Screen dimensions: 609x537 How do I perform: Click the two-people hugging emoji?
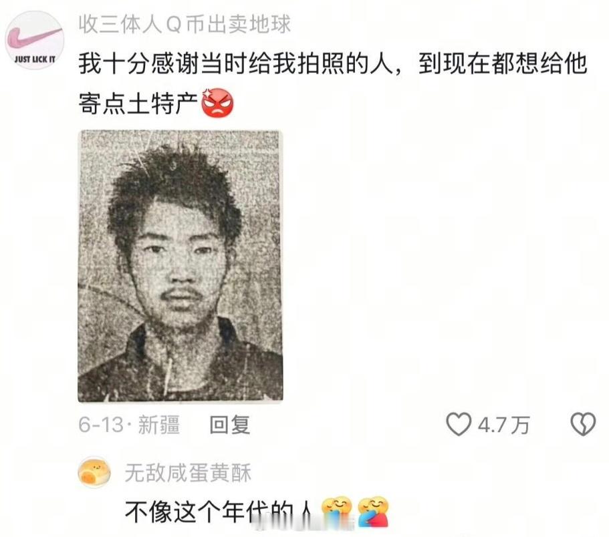pyautogui.click(x=373, y=512)
